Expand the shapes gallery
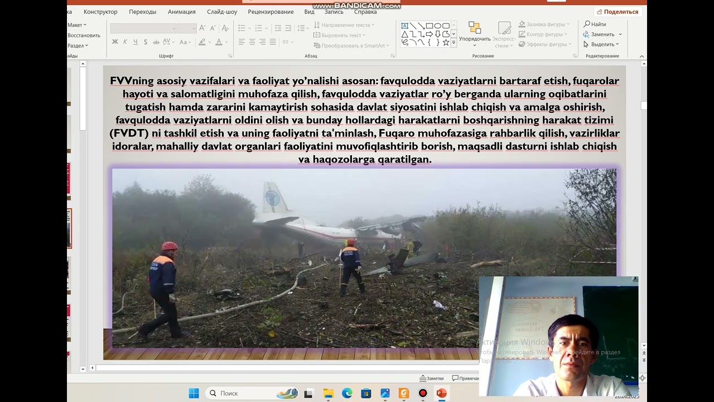 pos(454,42)
